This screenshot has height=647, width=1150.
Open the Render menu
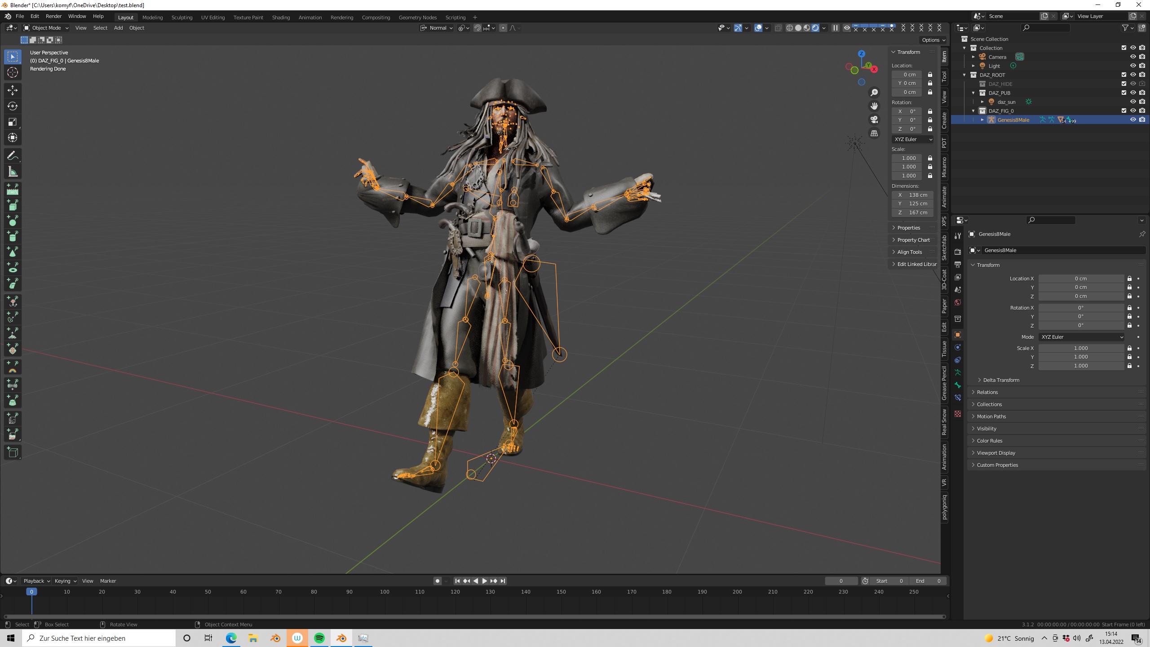[x=53, y=16]
